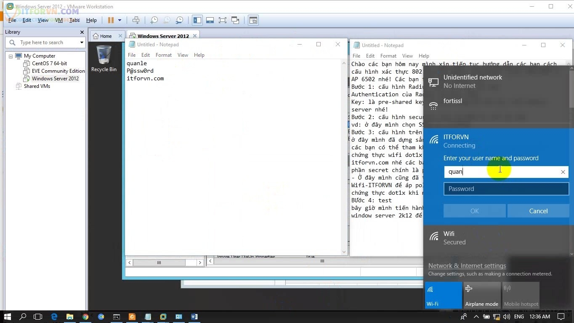Image resolution: width=574 pixels, height=323 pixels.
Task: Clear the user name field with X
Action: pyautogui.click(x=563, y=172)
